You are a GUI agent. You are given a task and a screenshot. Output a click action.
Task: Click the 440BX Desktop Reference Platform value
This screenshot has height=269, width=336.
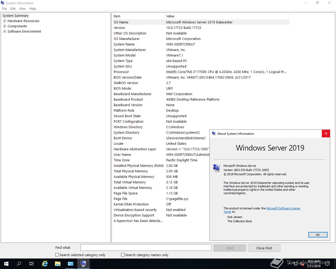[x=193, y=99]
